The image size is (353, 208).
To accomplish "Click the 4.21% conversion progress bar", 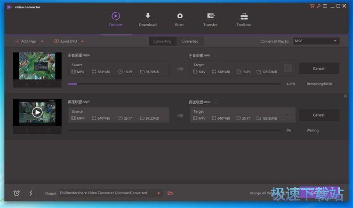I will point(174,84).
